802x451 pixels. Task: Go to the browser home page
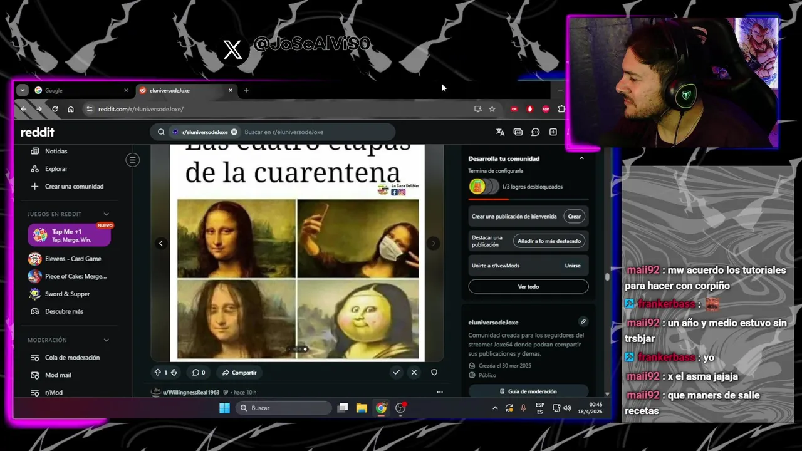pyautogui.click(x=71, y=109)
